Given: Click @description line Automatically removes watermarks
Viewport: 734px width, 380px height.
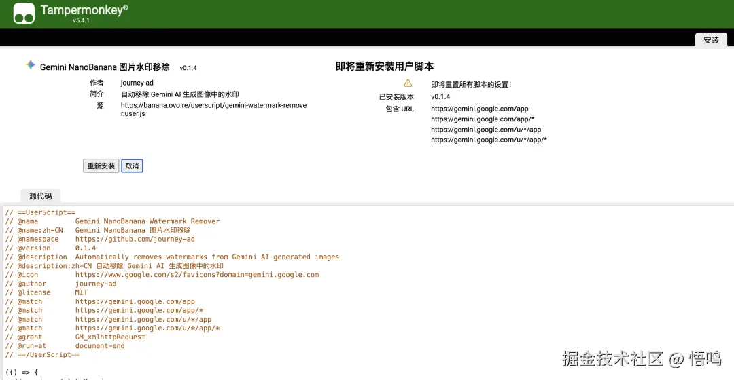Looking at the screenshot, I should (172, 256).
